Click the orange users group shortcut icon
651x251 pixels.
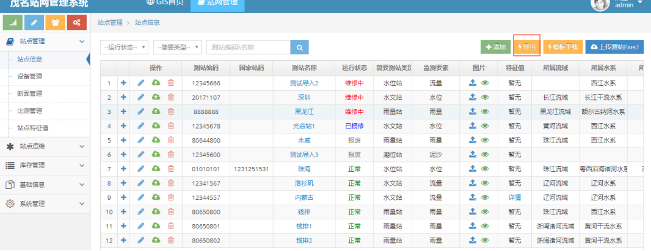tap(56, 23)
